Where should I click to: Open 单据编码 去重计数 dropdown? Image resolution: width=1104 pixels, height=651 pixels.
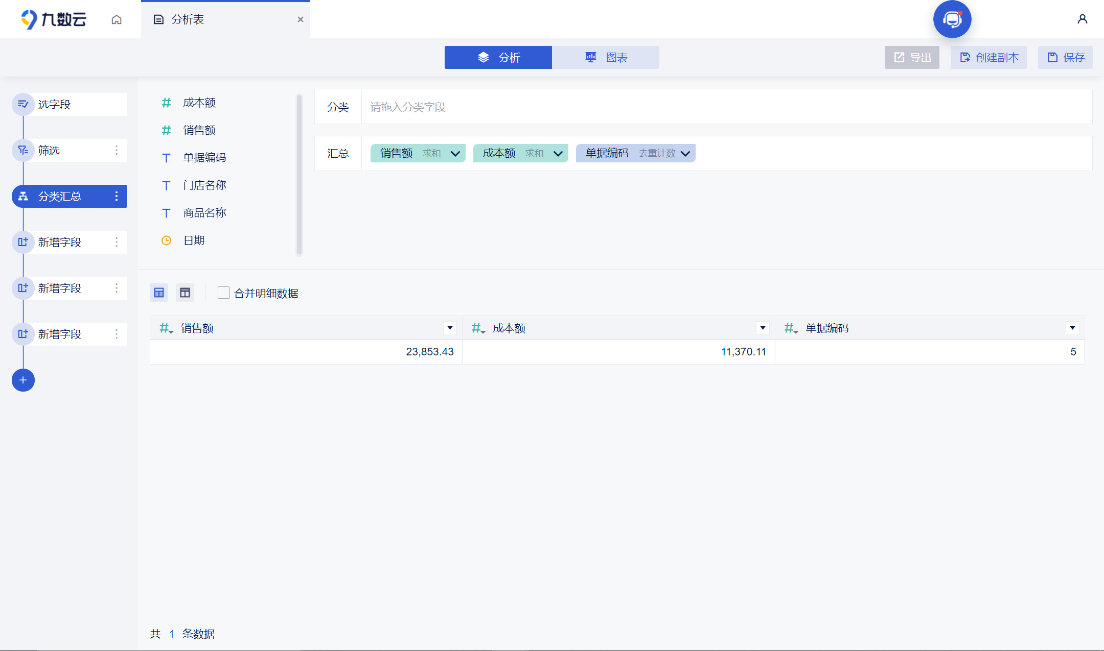[685, 153]
